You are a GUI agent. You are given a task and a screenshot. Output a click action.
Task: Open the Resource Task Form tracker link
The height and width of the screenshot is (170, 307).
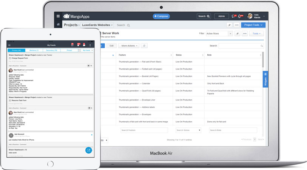(19, 100)
